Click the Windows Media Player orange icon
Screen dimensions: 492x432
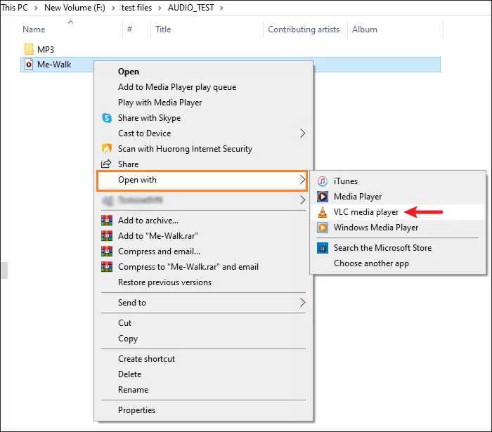pyautogui.click(x=323, y=228)
